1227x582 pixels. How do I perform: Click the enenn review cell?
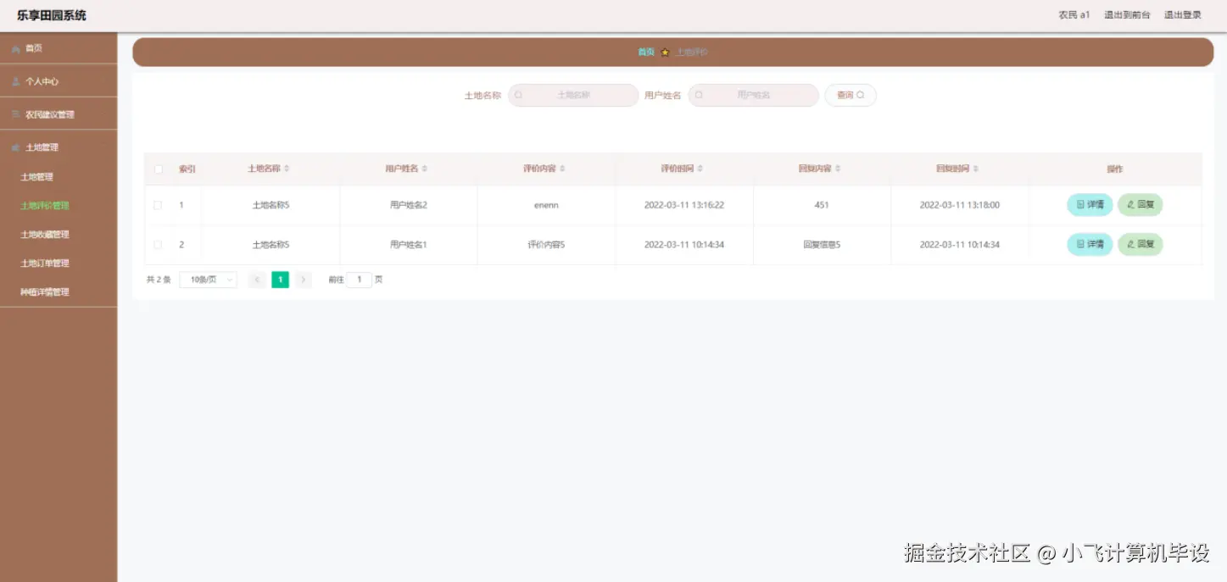tap(546, 205)
